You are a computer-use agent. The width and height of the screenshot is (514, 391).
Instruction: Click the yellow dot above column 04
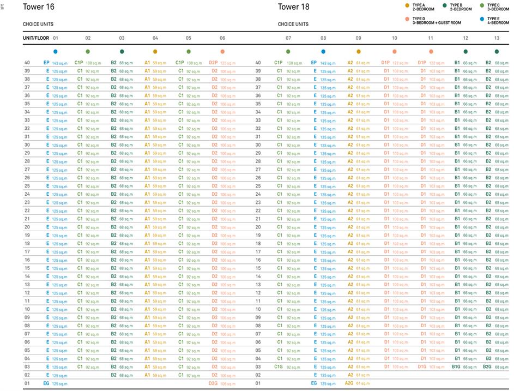(155, 51)
